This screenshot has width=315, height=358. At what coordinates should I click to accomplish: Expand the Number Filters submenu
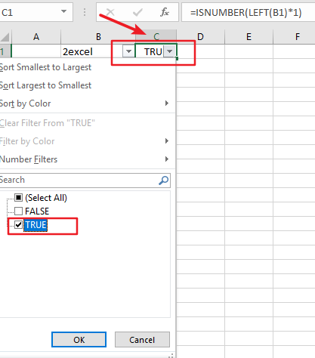(x=166, y=159)
